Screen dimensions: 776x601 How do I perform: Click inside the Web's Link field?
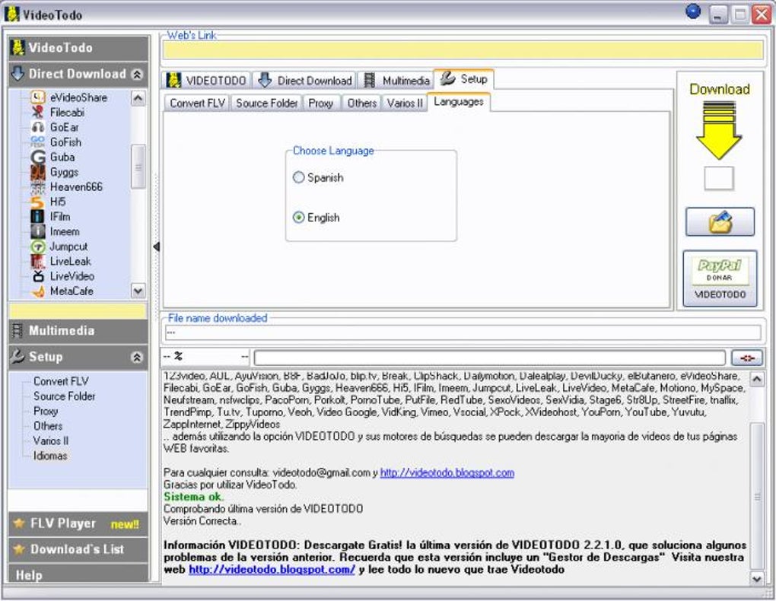tap(463, 50)
